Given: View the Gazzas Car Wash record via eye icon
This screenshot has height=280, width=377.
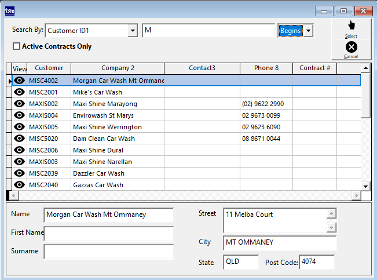Looking at the screenshot, I should pyautogui.click(x=19, y=185).
